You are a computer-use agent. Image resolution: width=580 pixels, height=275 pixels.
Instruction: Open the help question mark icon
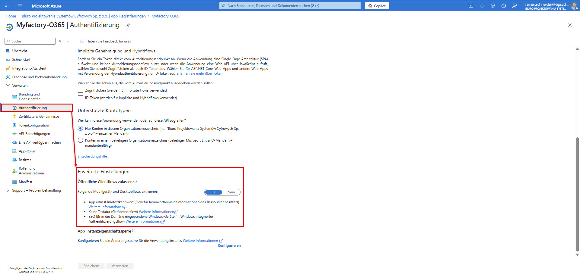point(504,6)
